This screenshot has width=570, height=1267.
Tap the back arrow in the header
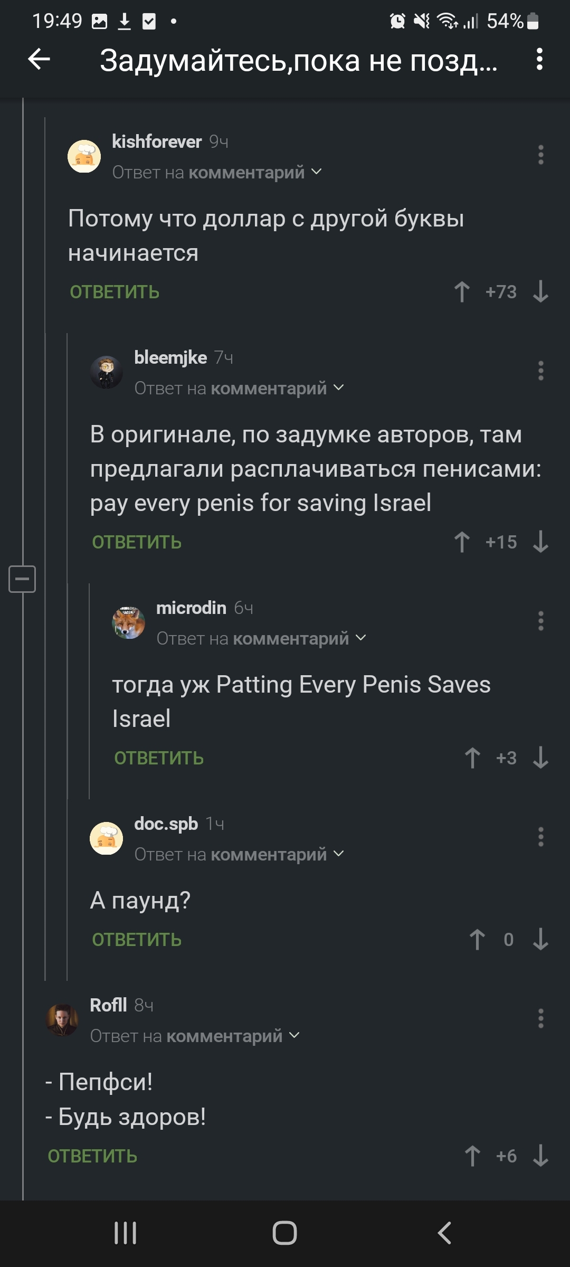[39, 59]
